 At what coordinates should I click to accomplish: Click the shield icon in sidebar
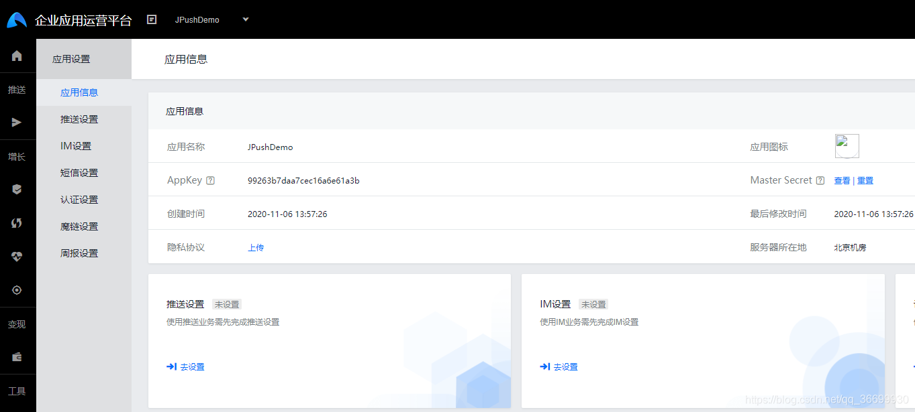click(x=17, y=190)
